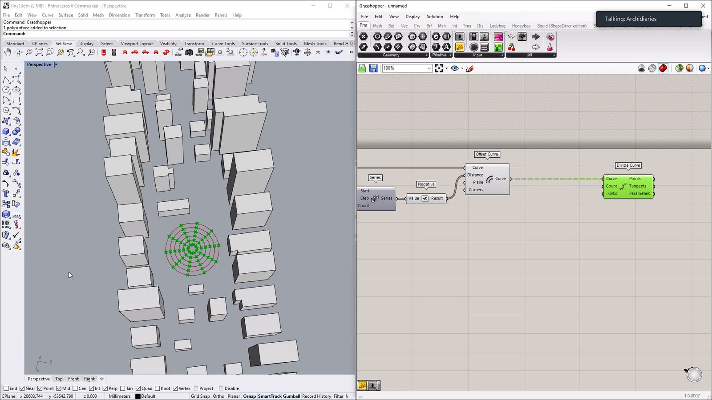Expand the Perspective viewport title dropdown arrow
The width and height of the screenshot is (712, 400).
(56, 64)
